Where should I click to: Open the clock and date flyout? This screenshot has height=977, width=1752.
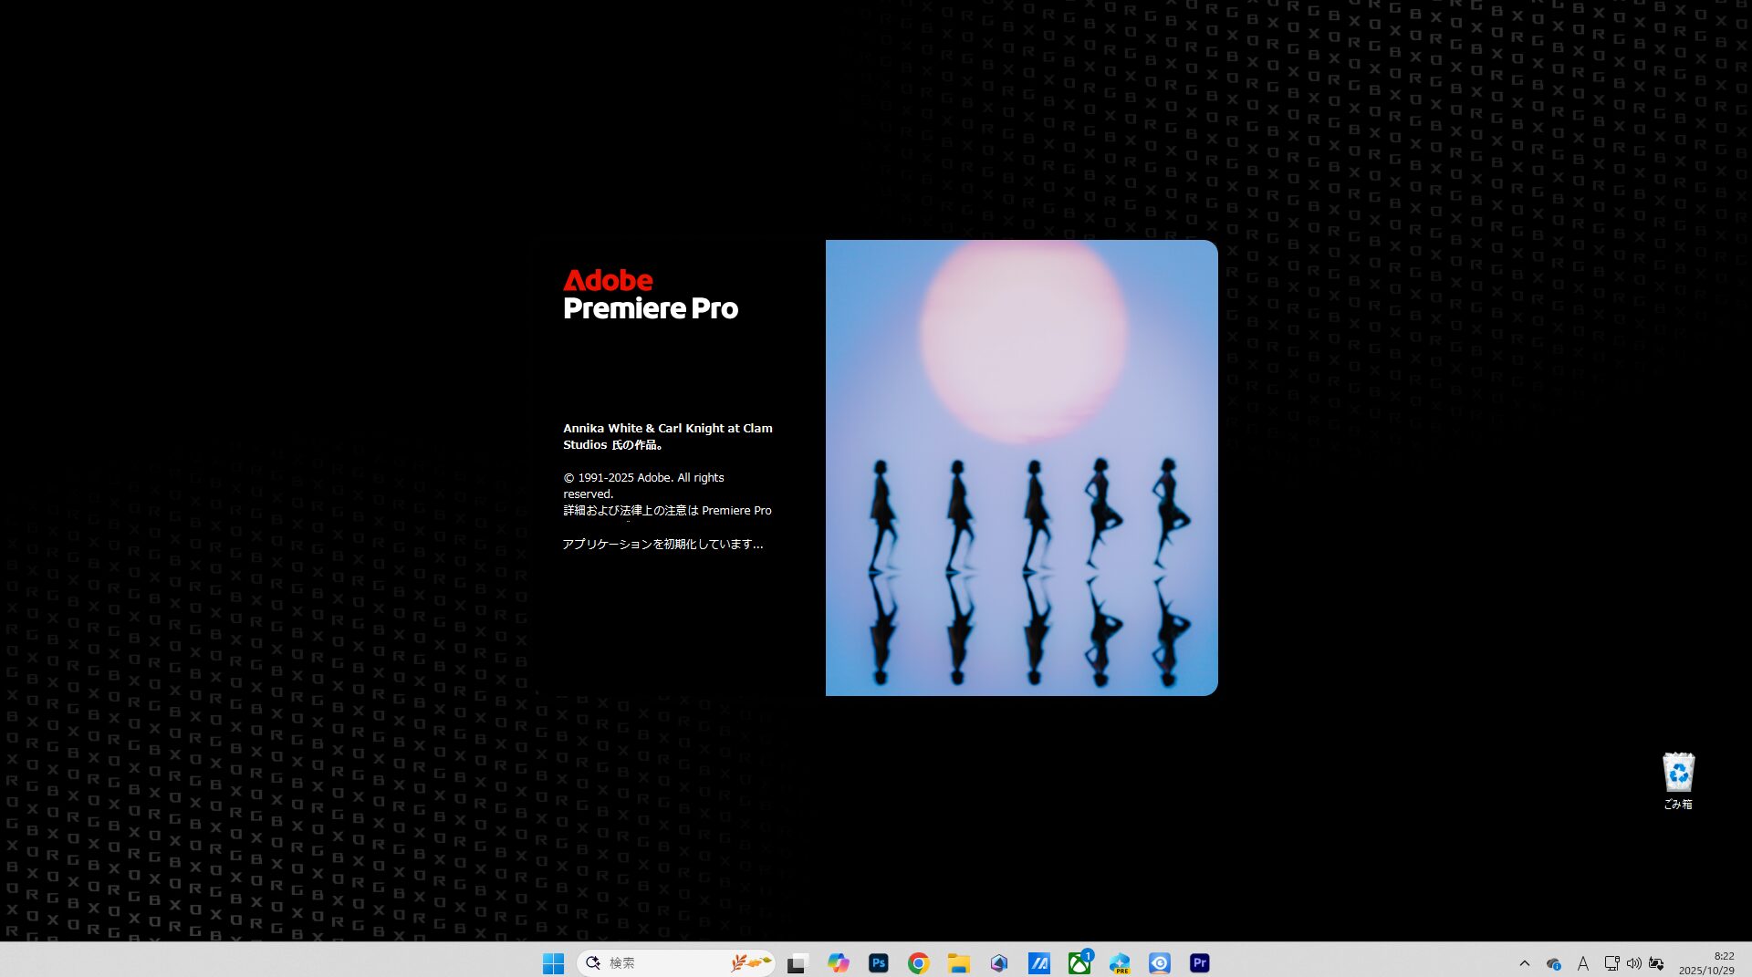pos(1706,963)
